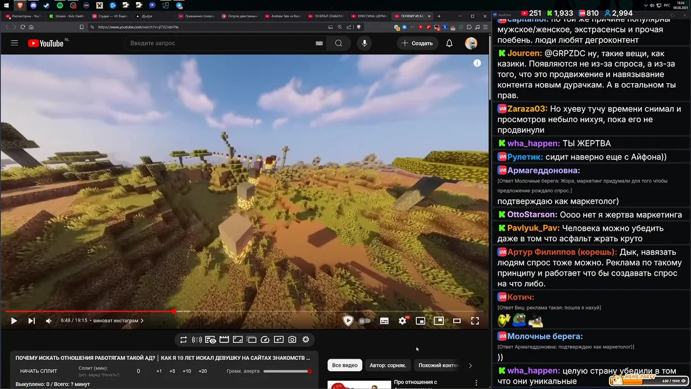Expand the chapter 'виноват инстаграм' chevron
691x389 pixels.
coord(142,321)
